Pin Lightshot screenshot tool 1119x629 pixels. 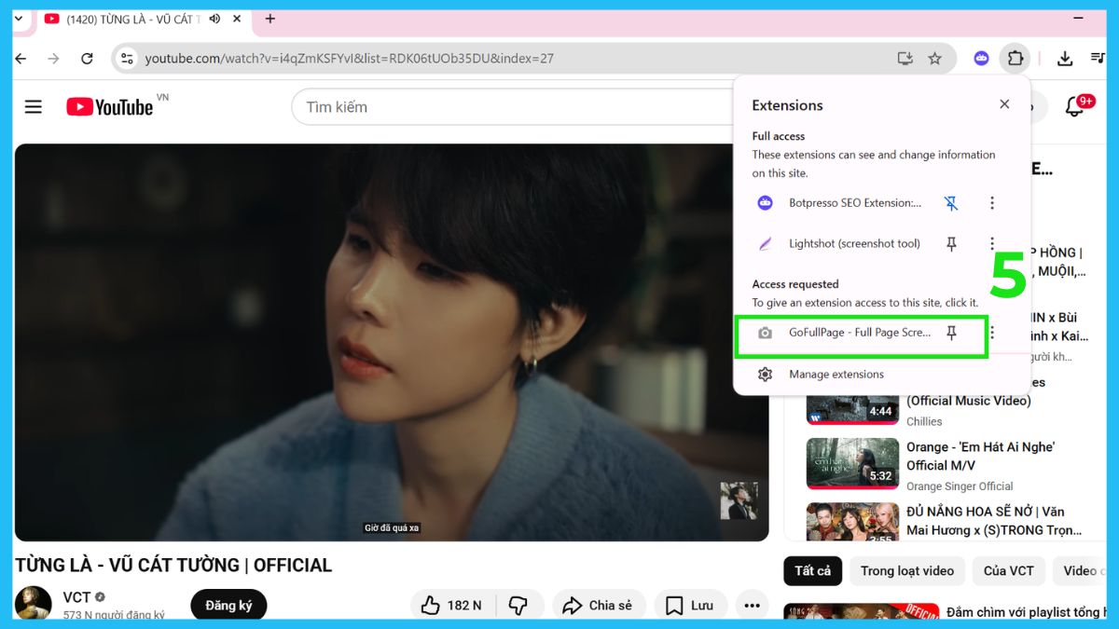951,244
